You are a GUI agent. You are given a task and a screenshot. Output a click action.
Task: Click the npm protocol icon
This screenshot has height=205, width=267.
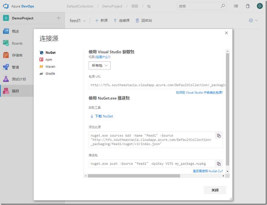pyautogui.click(x=41, y=59)
